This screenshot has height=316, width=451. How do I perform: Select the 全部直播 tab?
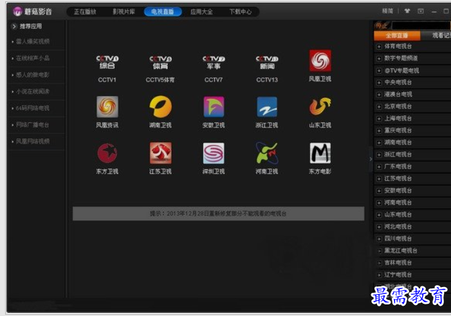tap(397, 35)
